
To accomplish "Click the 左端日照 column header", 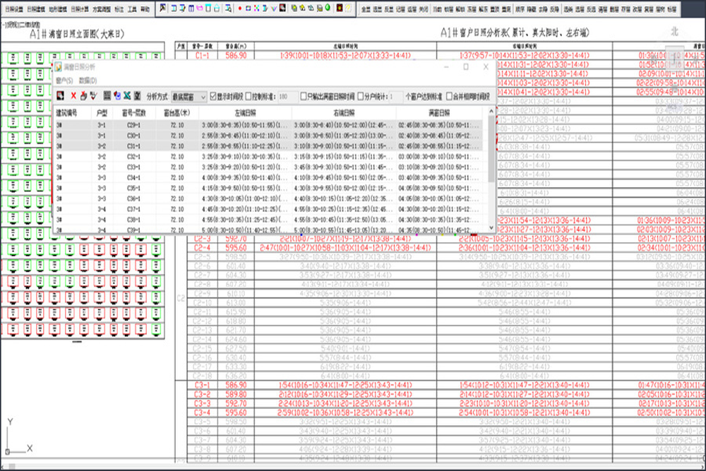I will pos(245,113).
